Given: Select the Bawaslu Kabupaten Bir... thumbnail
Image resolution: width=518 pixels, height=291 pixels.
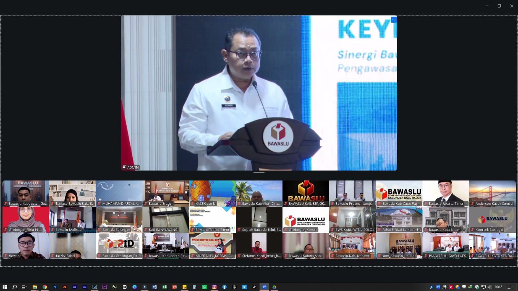Looking at the screenshot, I should [x=166, y=246].
